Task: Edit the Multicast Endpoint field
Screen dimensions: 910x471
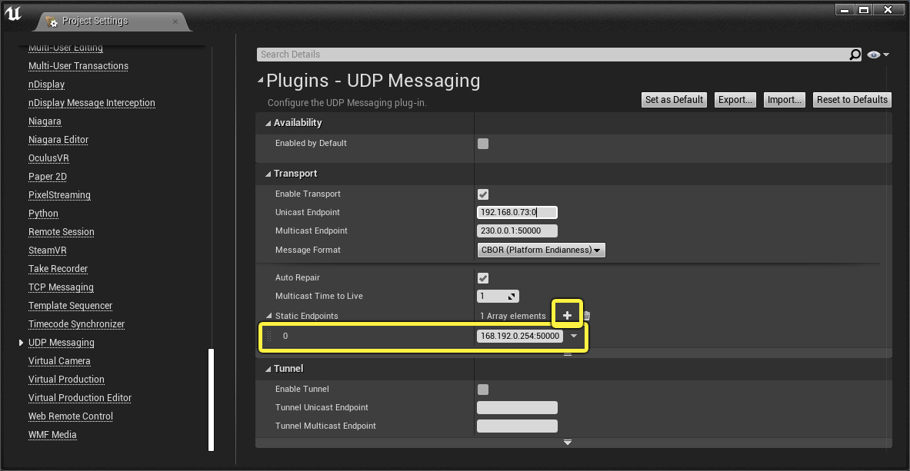Action: [517, 231]
